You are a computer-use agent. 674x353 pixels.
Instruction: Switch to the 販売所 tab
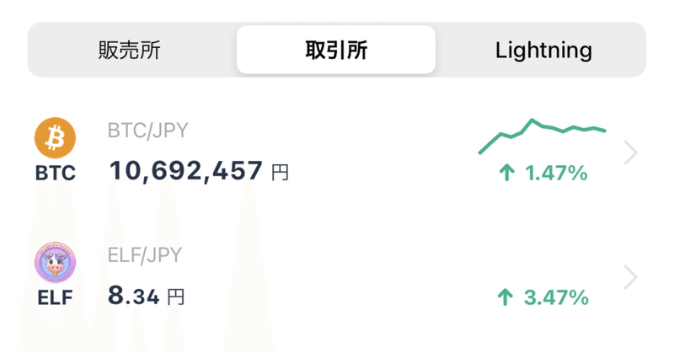click(129, 50)
